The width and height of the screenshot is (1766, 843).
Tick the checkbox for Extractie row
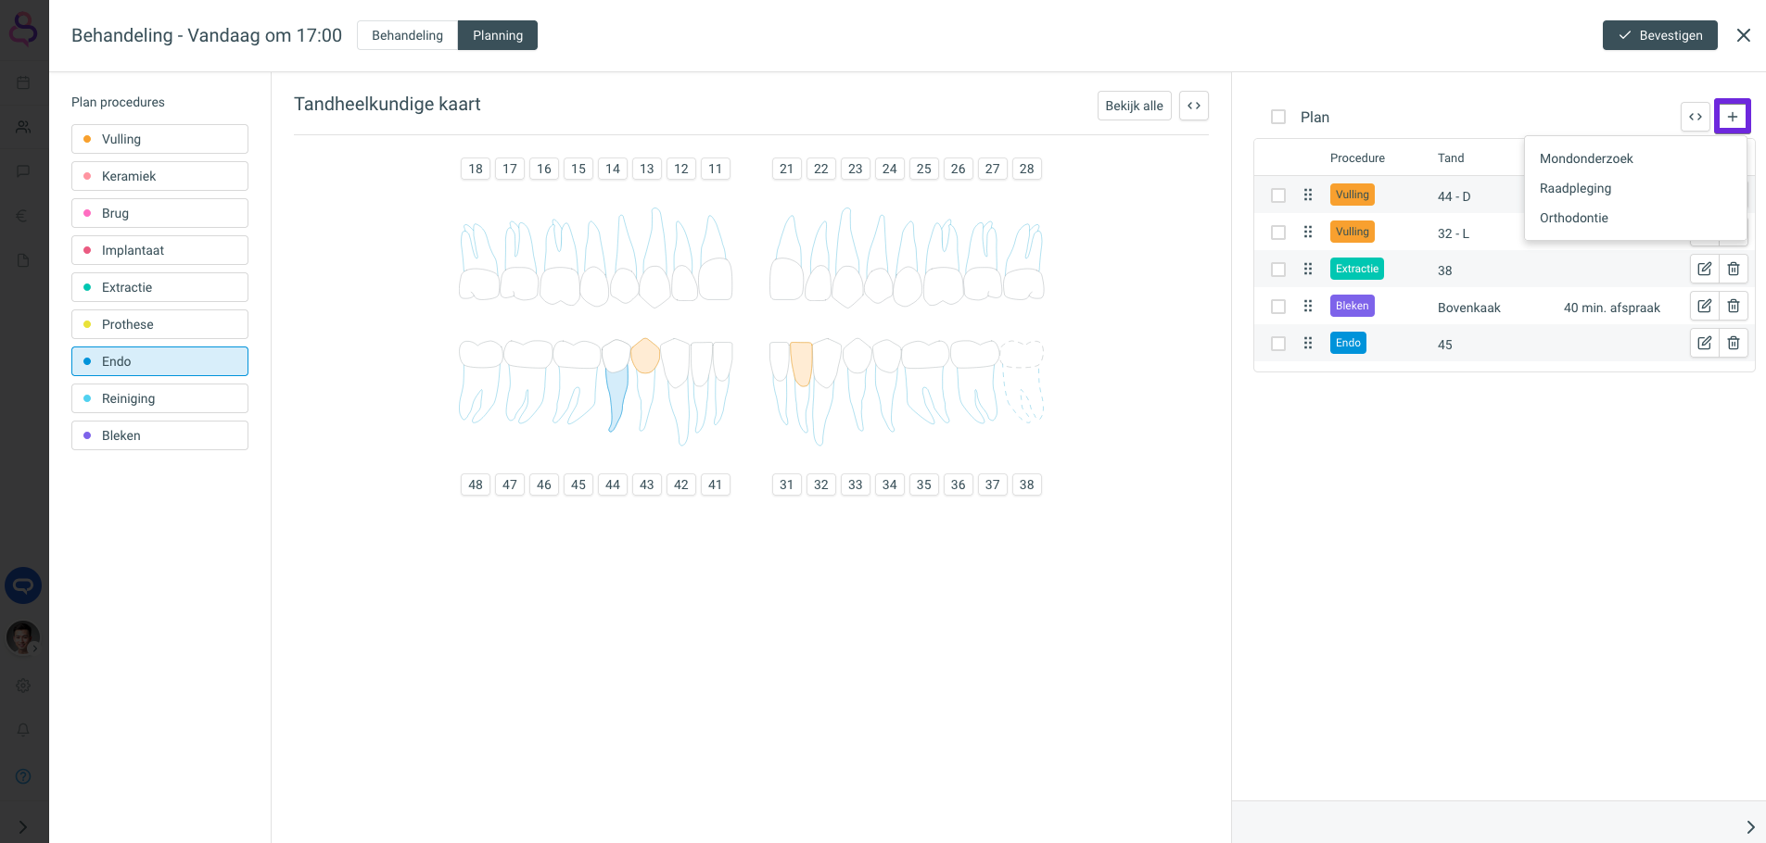(x=1278, y=270)
